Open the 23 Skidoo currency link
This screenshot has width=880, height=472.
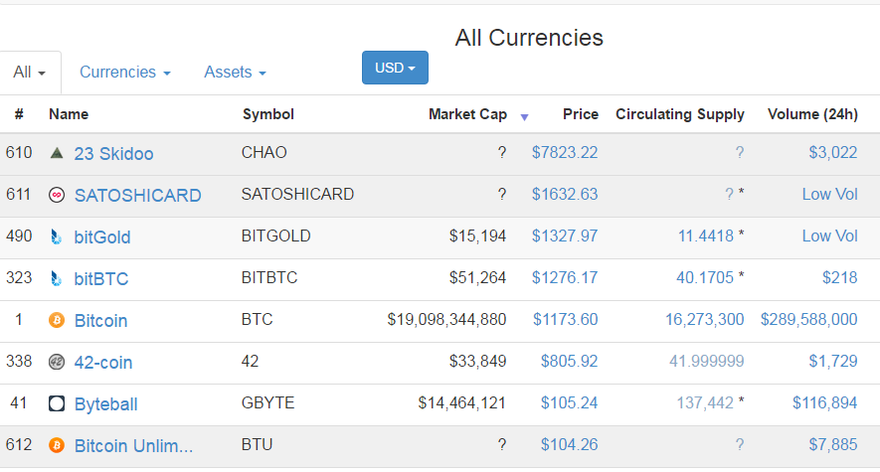[x=114, y=154]
